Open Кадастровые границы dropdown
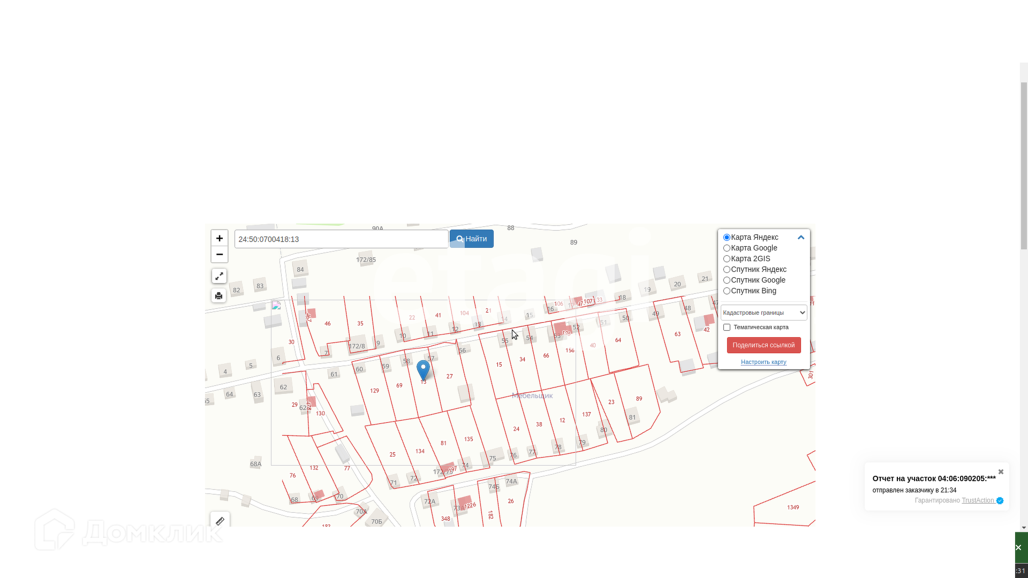1028x578 pixels. point(764,313)
